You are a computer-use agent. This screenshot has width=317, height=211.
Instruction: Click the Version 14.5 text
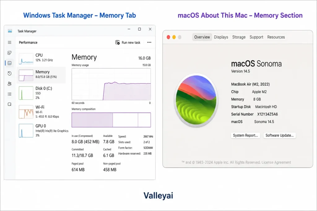[x=241, y=71]
